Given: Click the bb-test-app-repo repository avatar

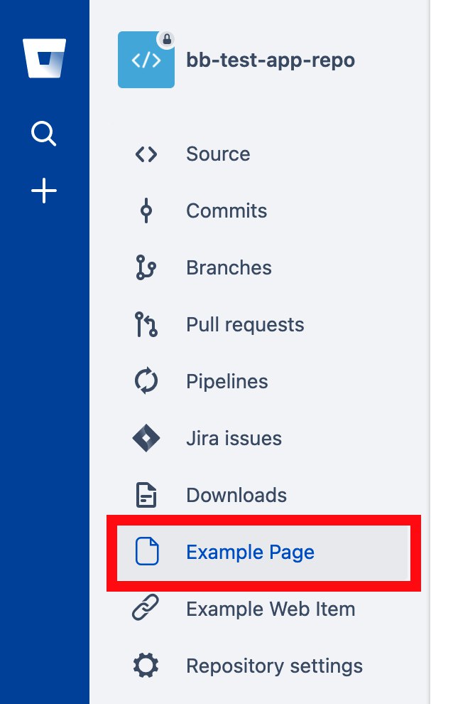Looking at the screenshot, I should [146, 60].
